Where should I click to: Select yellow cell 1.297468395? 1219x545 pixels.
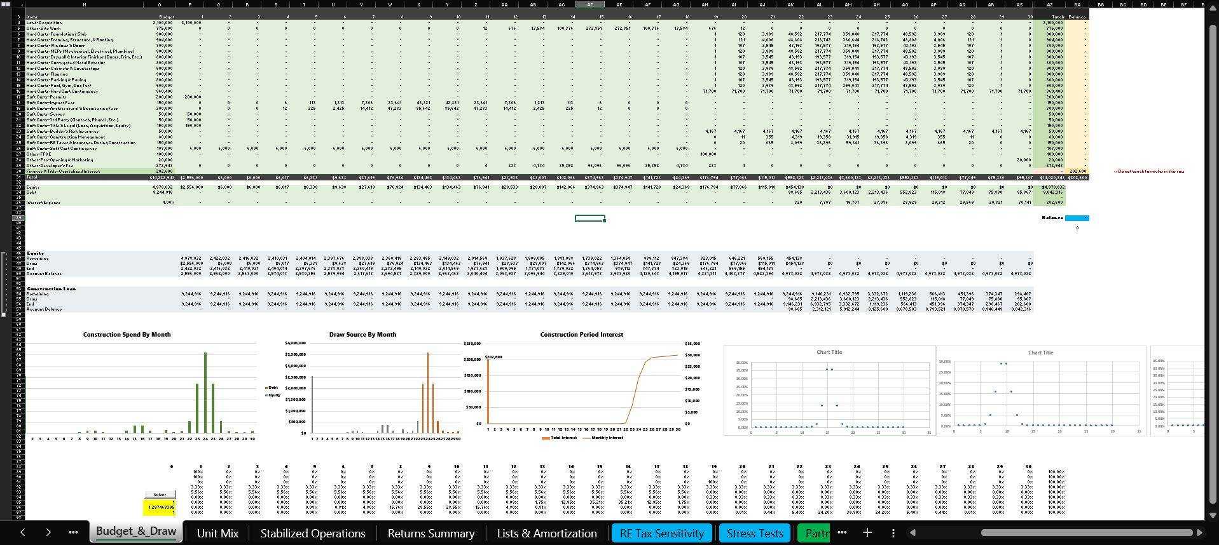pos(160,508)
